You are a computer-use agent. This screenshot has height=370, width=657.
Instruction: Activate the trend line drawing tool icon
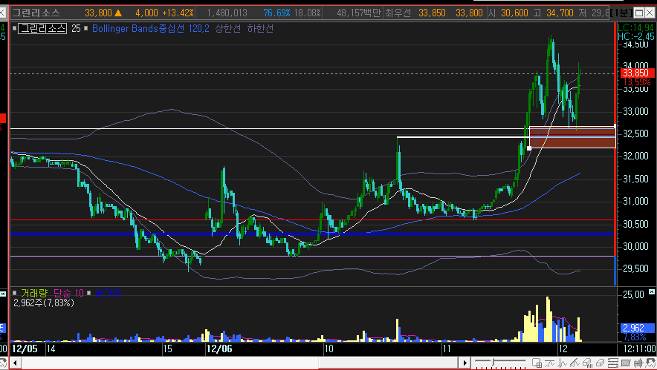click(575, 363)
